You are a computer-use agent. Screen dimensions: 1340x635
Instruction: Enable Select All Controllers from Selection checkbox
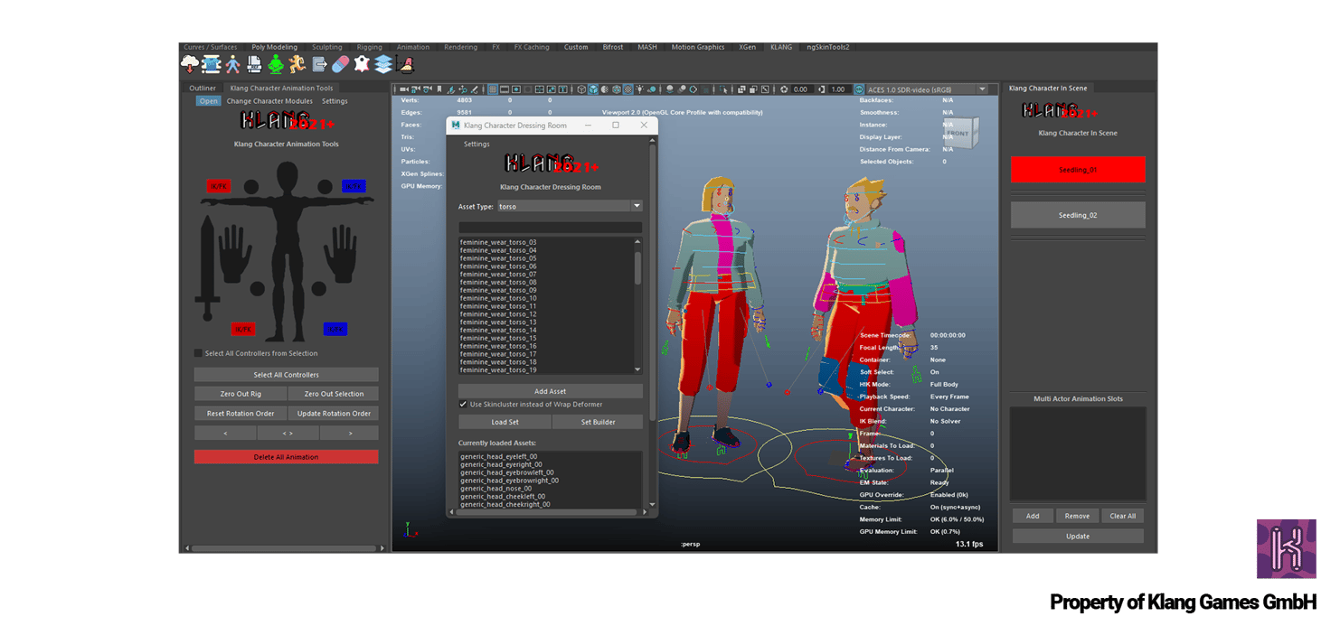point(199,353)
